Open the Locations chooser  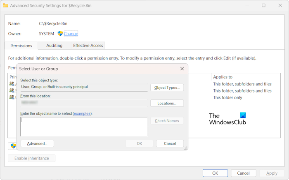pyautogui.click(x=167, y=103)
